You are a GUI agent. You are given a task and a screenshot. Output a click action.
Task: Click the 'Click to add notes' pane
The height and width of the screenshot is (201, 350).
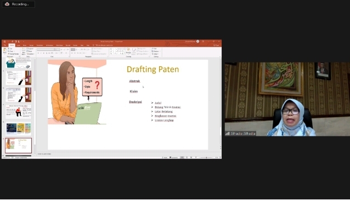44,154
